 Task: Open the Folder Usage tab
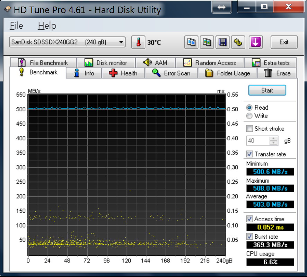click(x=227, y=73)
